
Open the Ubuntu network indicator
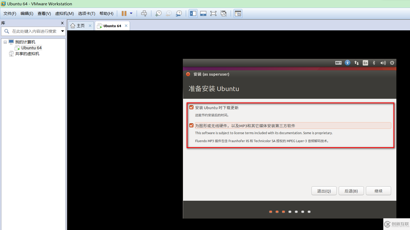[356, 63]
